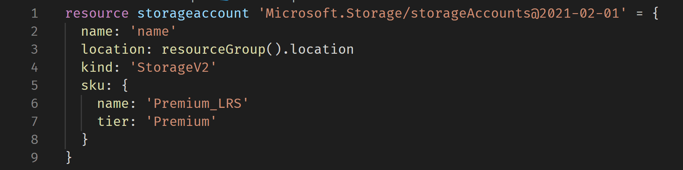Viewport: 683px width, 170px height.
Task: Click the closing brace on line 8
Action: (x=85, y=139)
